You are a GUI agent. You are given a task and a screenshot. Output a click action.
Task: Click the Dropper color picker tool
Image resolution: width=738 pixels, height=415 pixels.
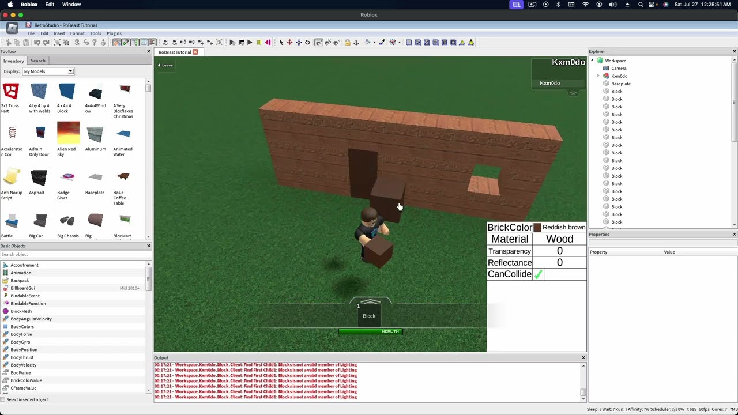(381, 42)
